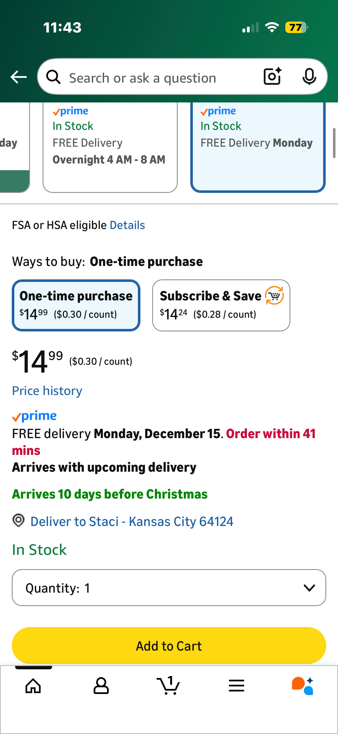Open FSA or HSA Details link
Viewport: 338px width, 734px height.
127,225
